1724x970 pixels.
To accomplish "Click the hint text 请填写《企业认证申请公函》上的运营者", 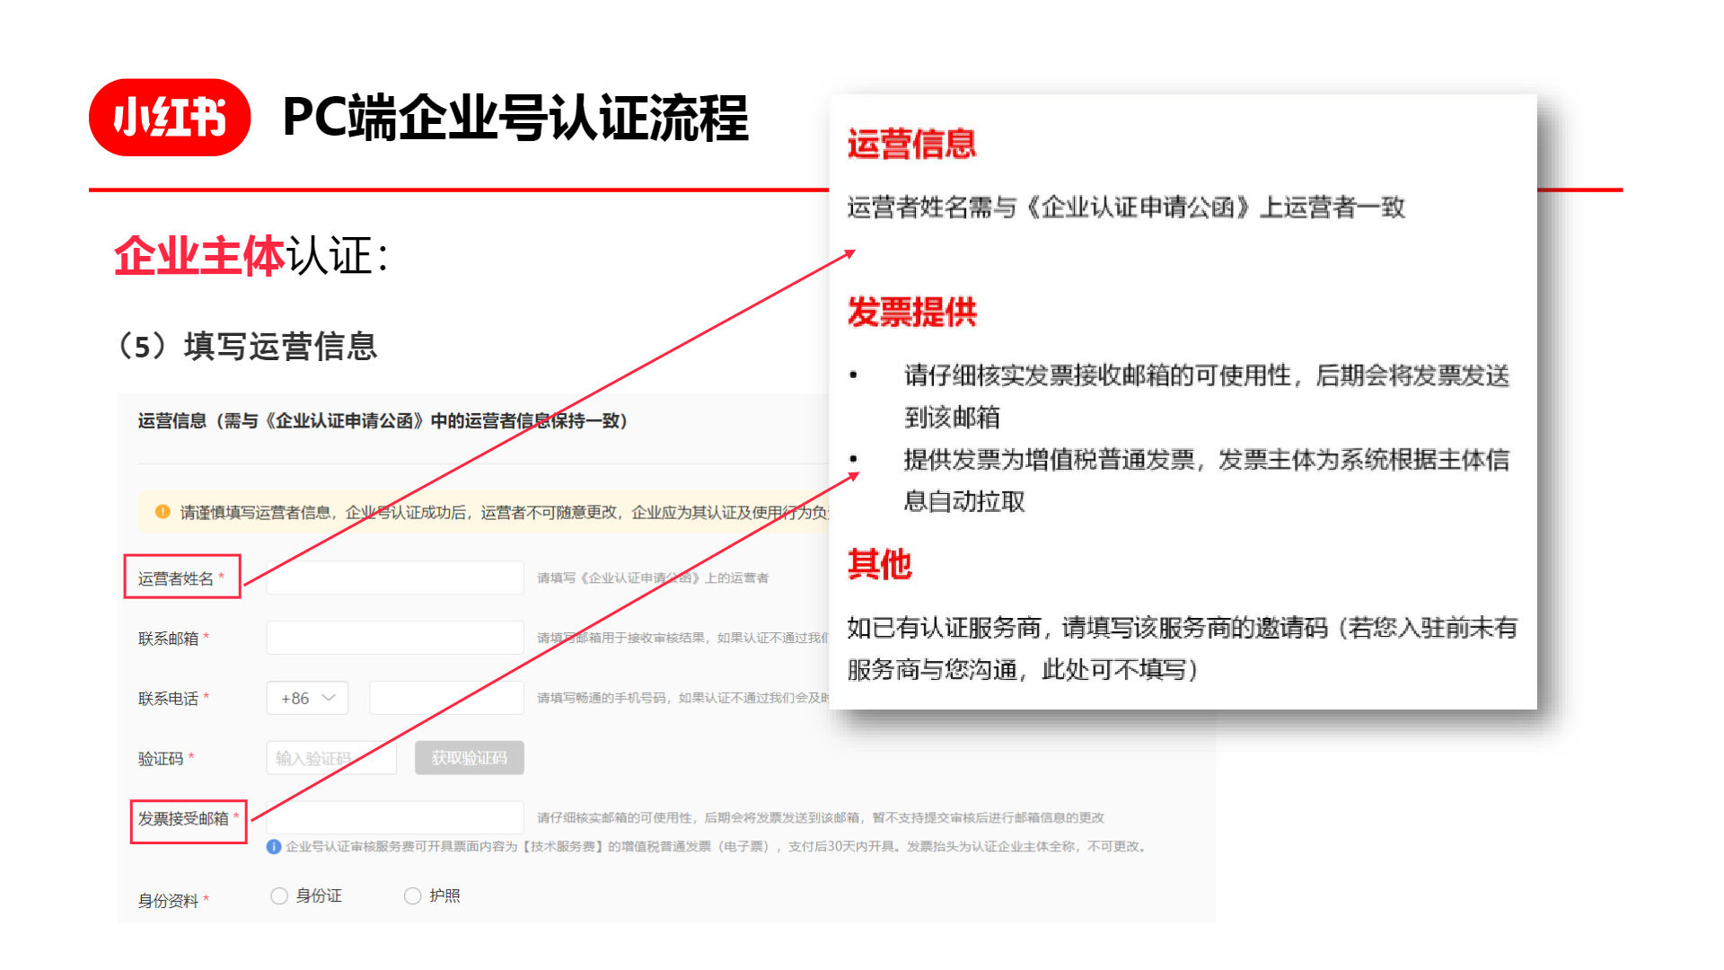I will pyautogui.click(x=653, y=578).
